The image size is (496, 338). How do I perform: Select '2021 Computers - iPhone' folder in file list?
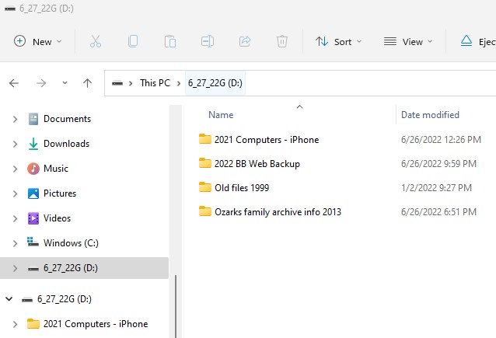(x=267, y=139)
